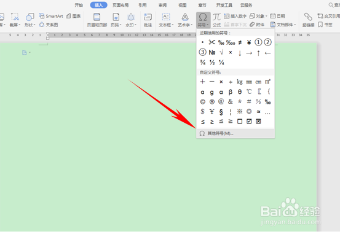
Task: Insert the ® registered symbol
Action: [x=212, y=101]
